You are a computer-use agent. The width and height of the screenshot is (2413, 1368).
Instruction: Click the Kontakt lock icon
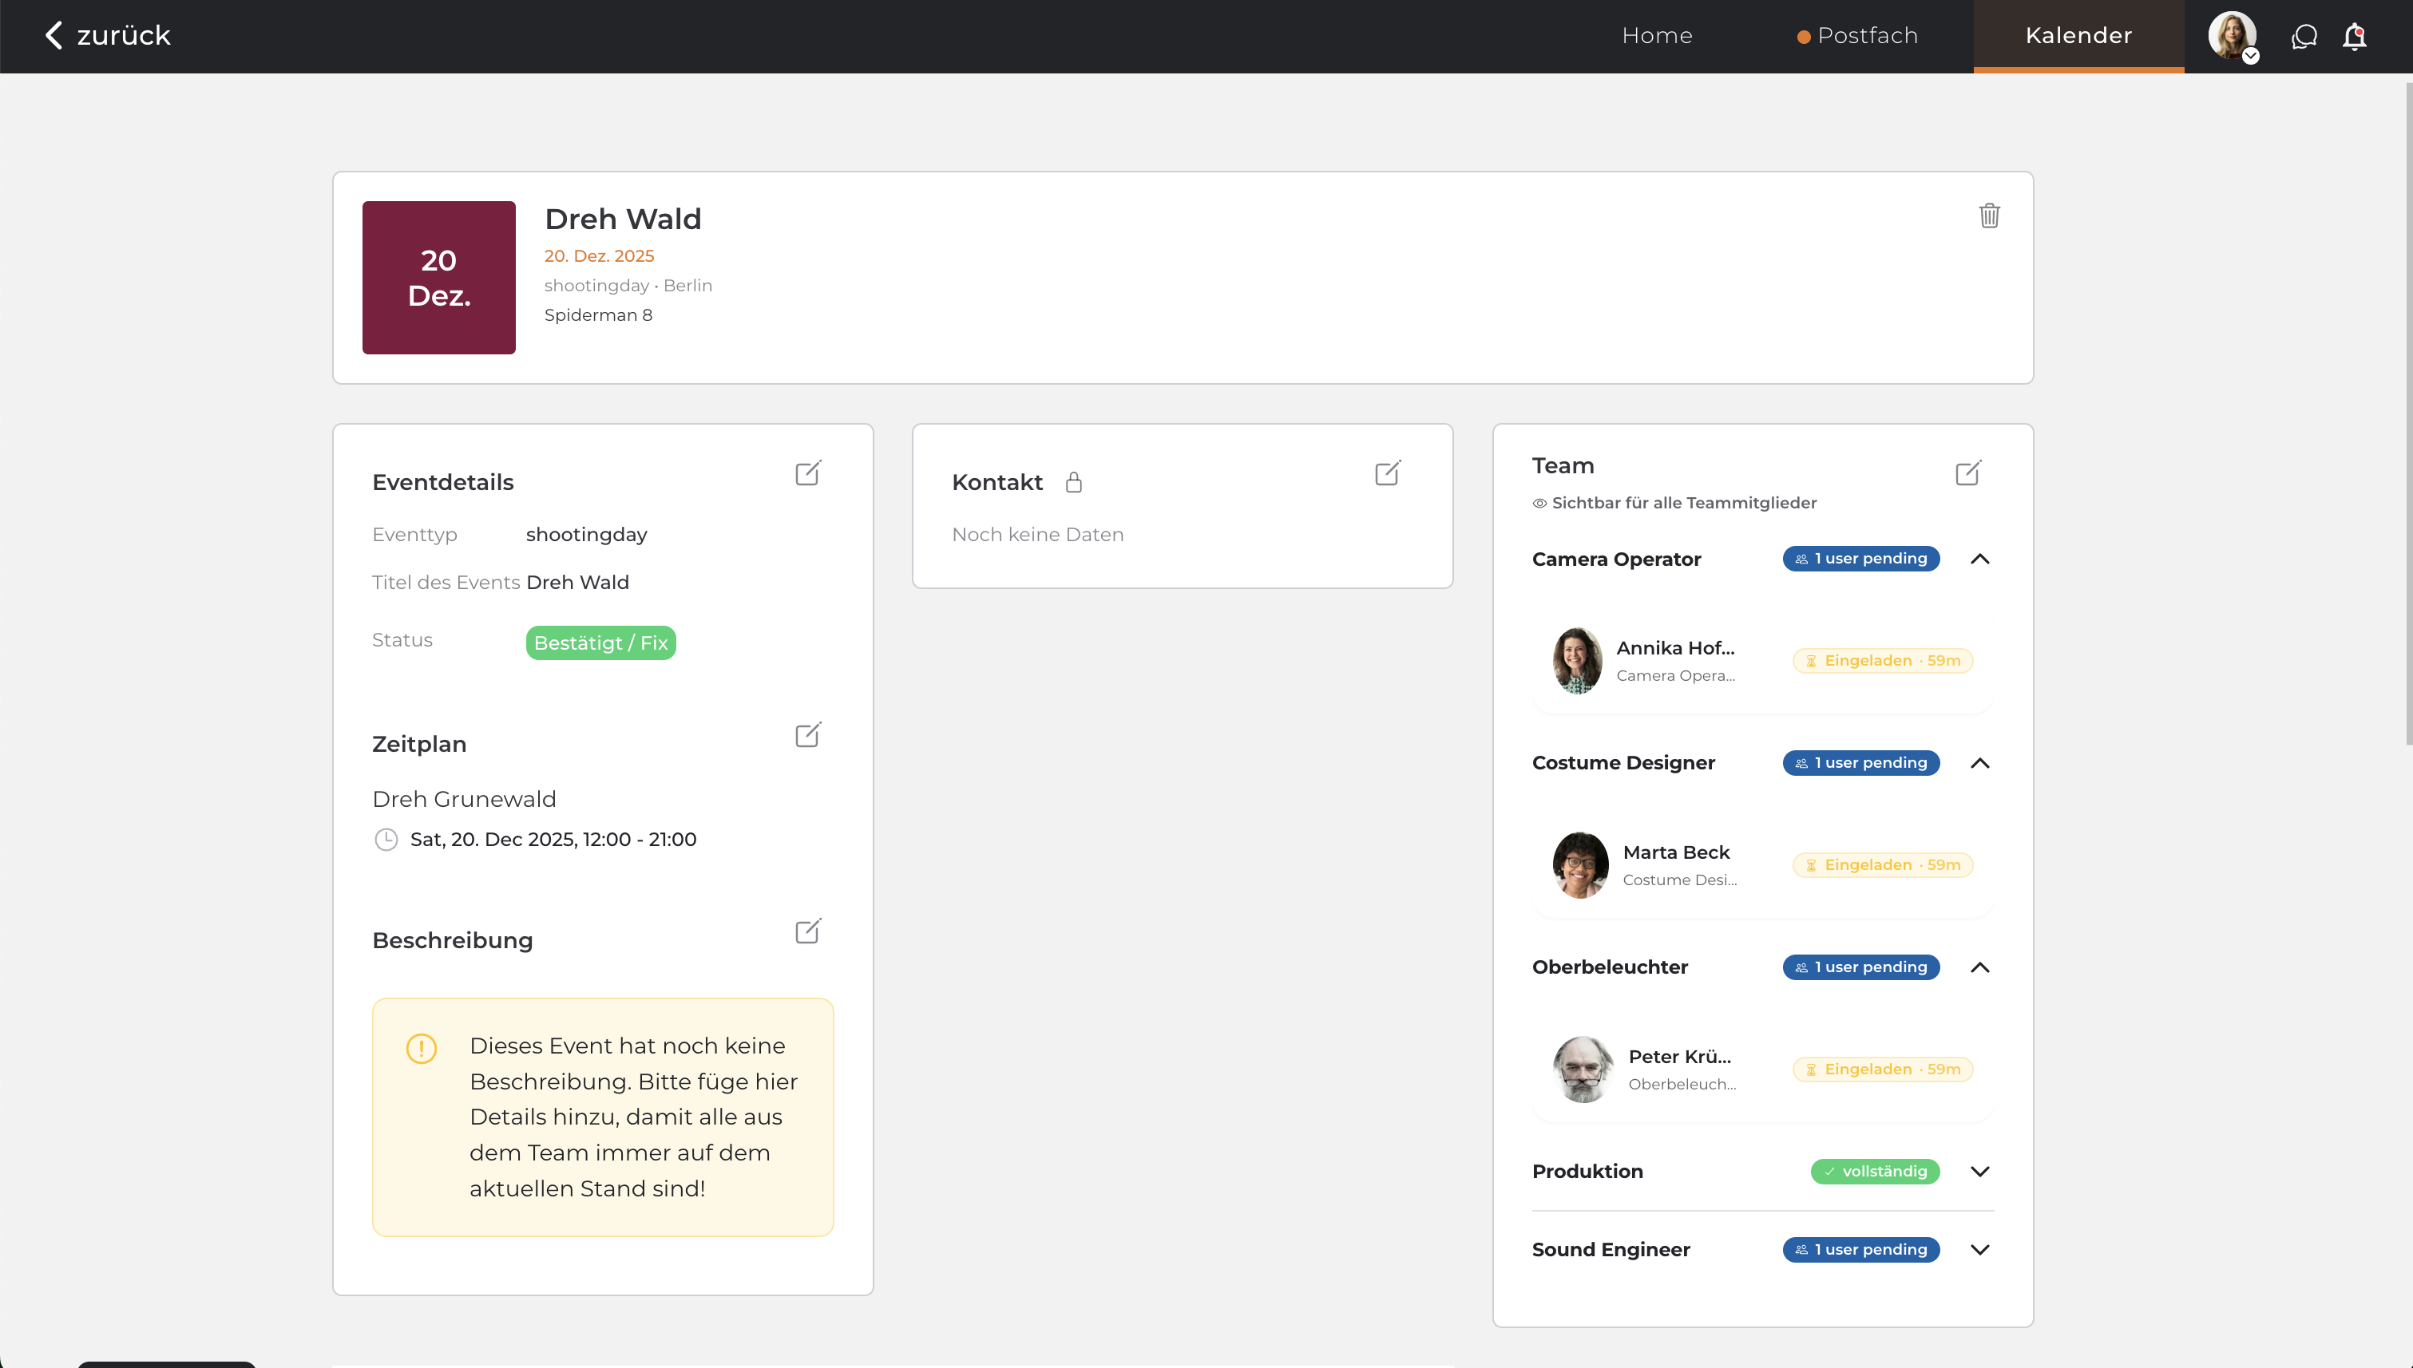click(1073, 482)
